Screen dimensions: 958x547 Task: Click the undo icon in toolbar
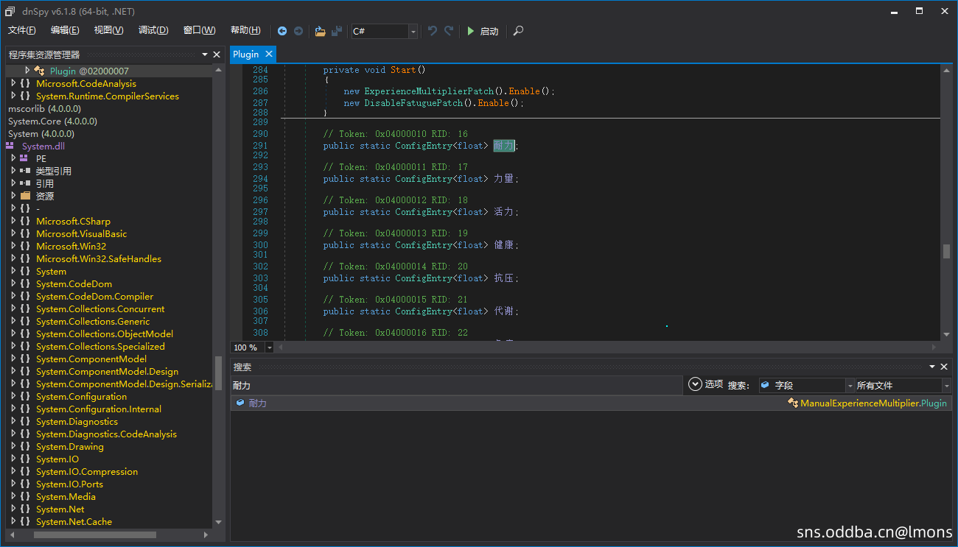433,31
